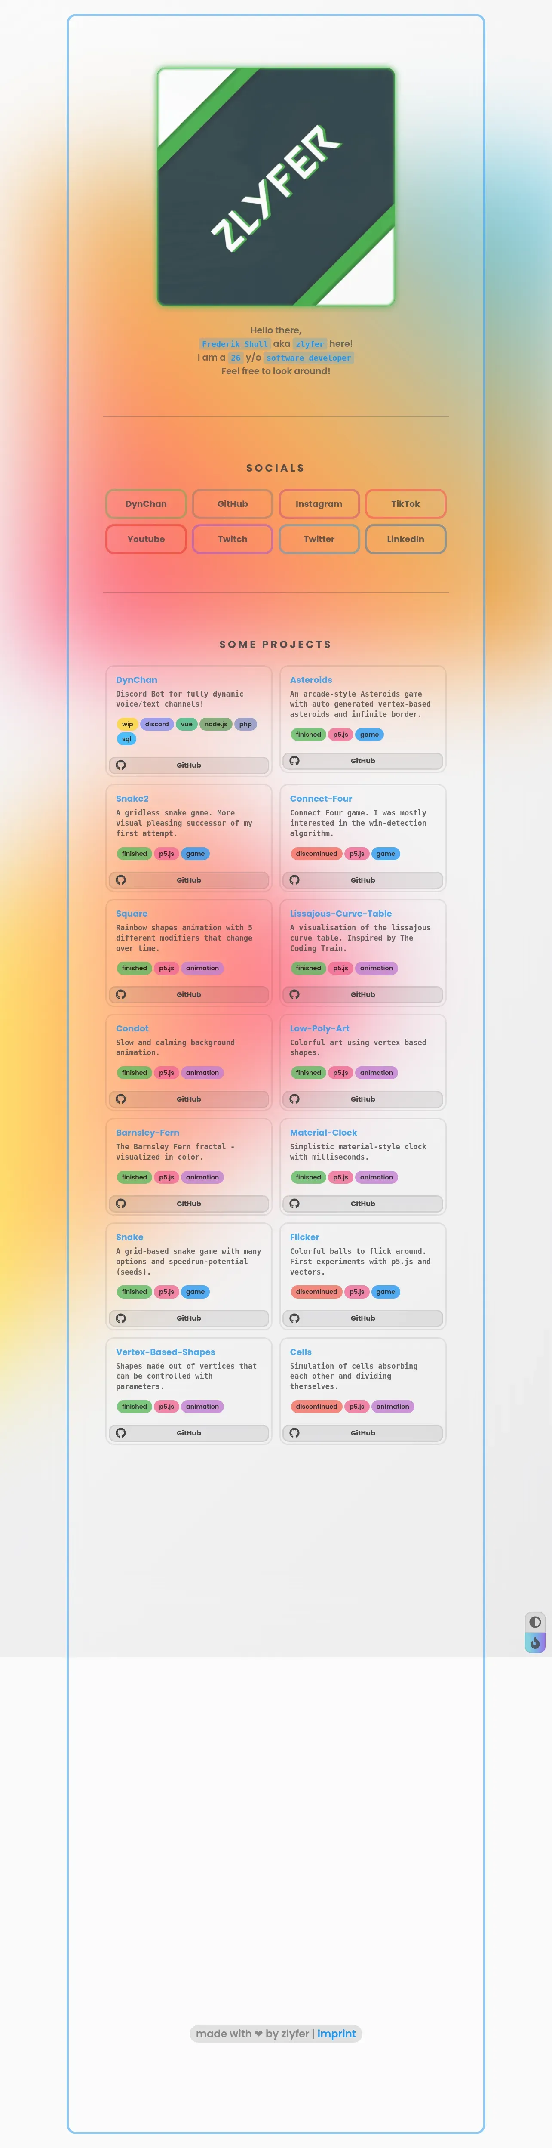Click GitHub icon on Material-Clock card
552x2148 pixels.
[x=295, y=1203]
